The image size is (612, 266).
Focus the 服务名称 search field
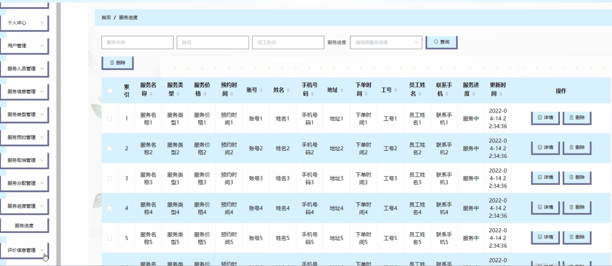coord(138,42)
